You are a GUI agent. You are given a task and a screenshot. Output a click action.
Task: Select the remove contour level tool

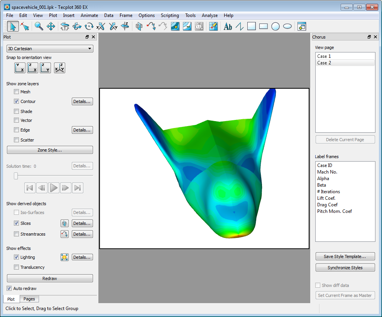pyautogui.click(x=187, y=26)
